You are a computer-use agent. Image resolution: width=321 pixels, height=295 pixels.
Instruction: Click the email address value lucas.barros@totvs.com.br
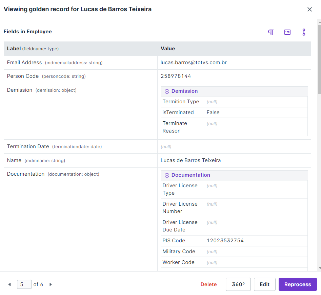[x=196, y=63]
